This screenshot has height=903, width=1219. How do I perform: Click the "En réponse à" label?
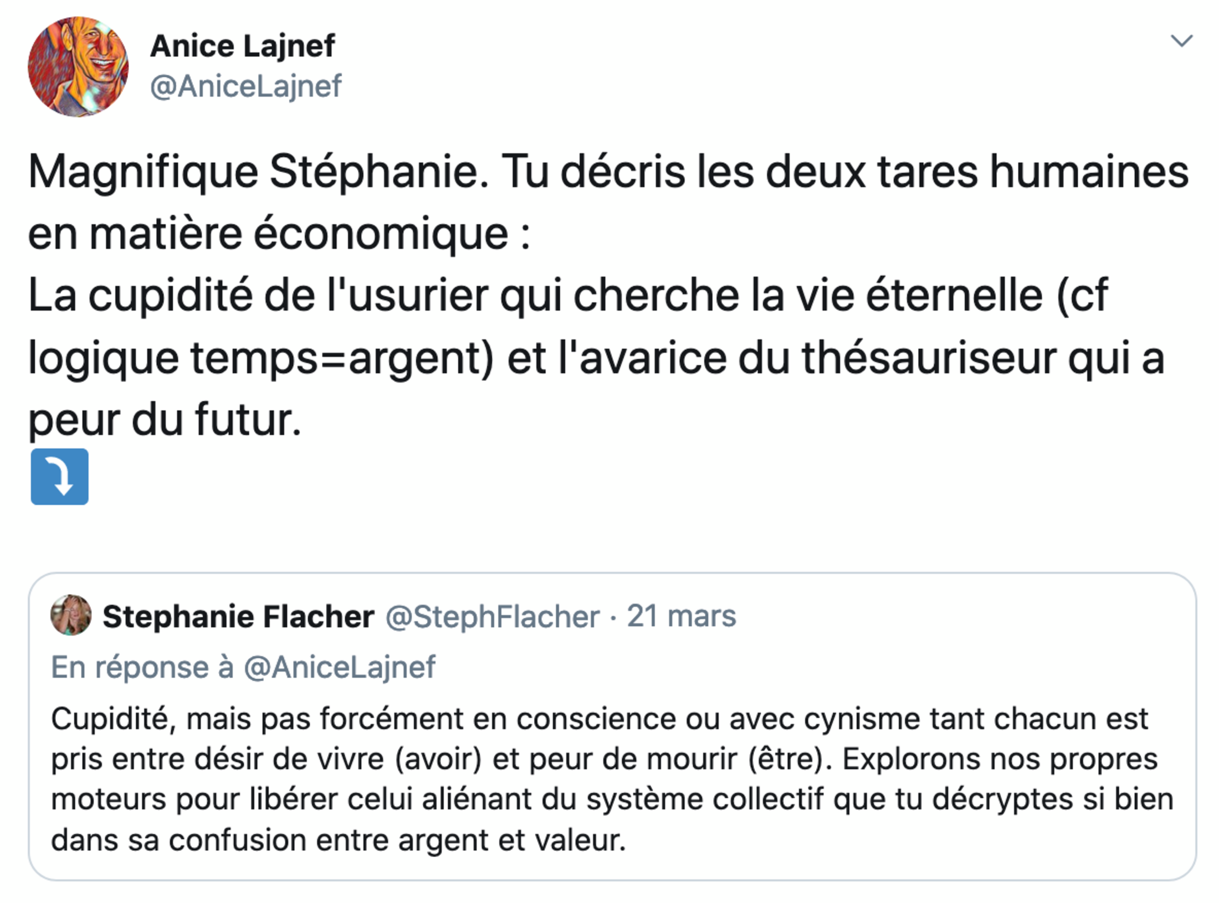[x=142, y=667]
